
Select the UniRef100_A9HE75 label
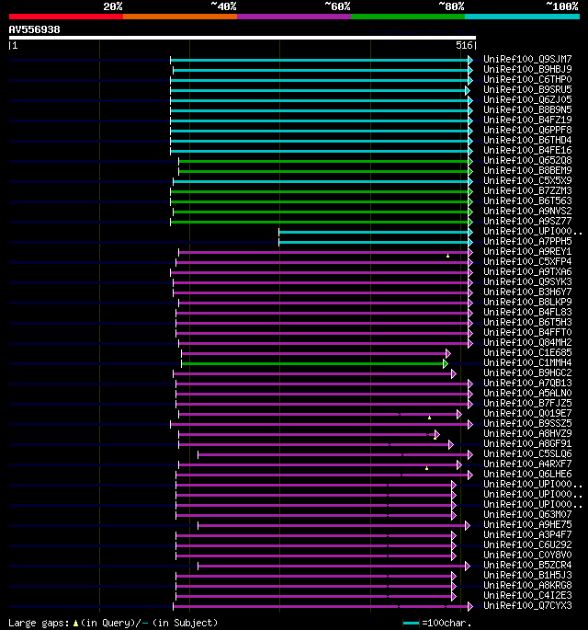coord(527,524)
